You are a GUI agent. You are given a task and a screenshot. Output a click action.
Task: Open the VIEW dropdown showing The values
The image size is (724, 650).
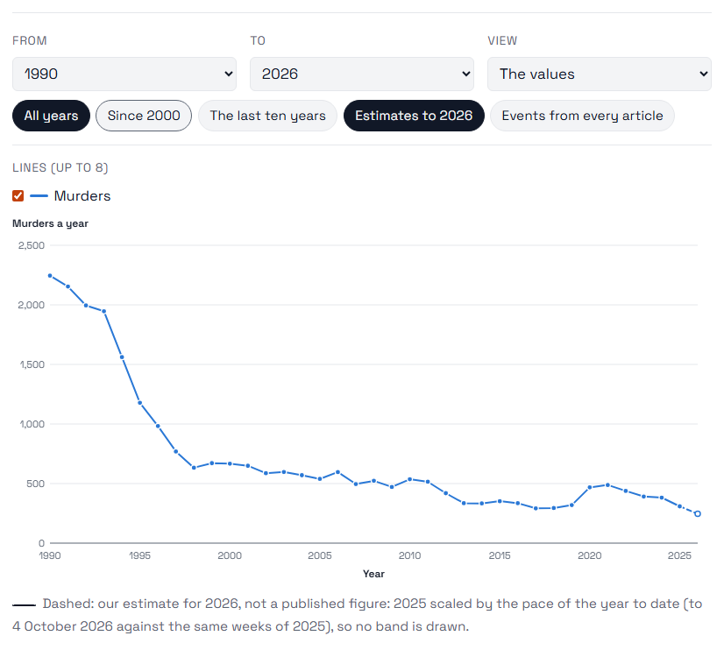point(600,74)
